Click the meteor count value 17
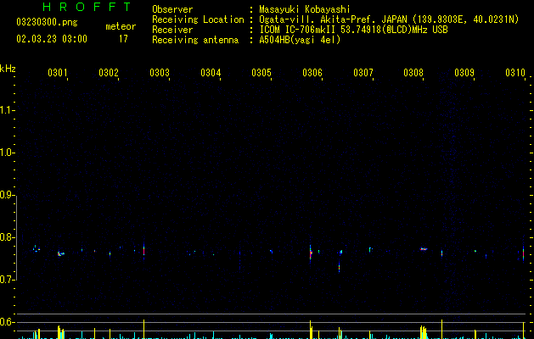This screenshot has width=534, height=339. (123, 39)
